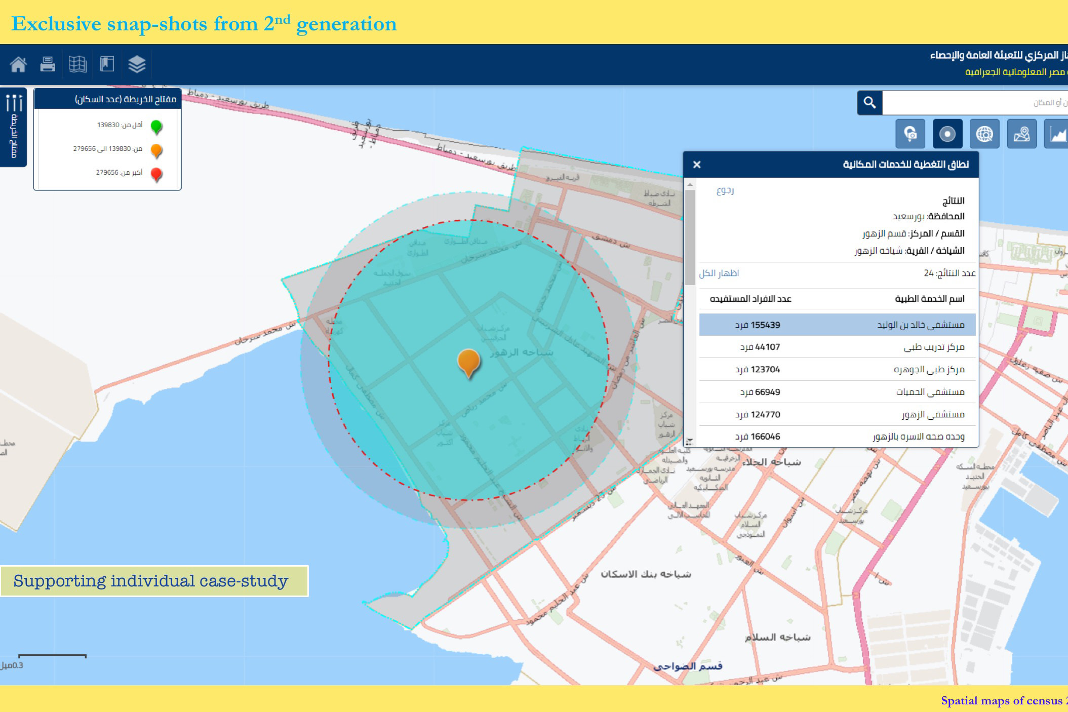Click the 'اظهار الكل' show all link
The image size is (1068, 712).
pos(719,273)
